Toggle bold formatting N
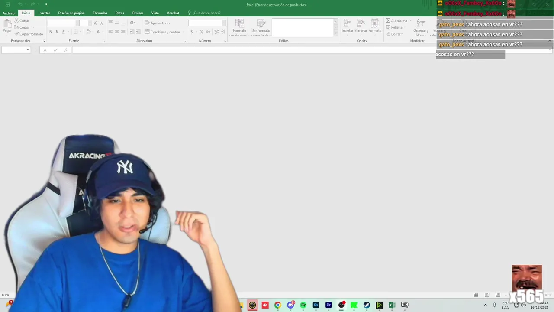554x312 pixels. [x=51, y=32]
